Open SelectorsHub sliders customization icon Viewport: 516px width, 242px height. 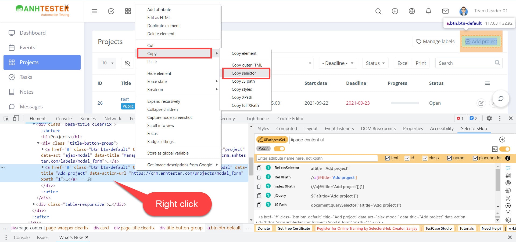pyautogui.click(x=508, y=168)
